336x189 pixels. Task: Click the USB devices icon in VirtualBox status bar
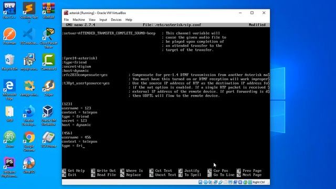point(220,182)
